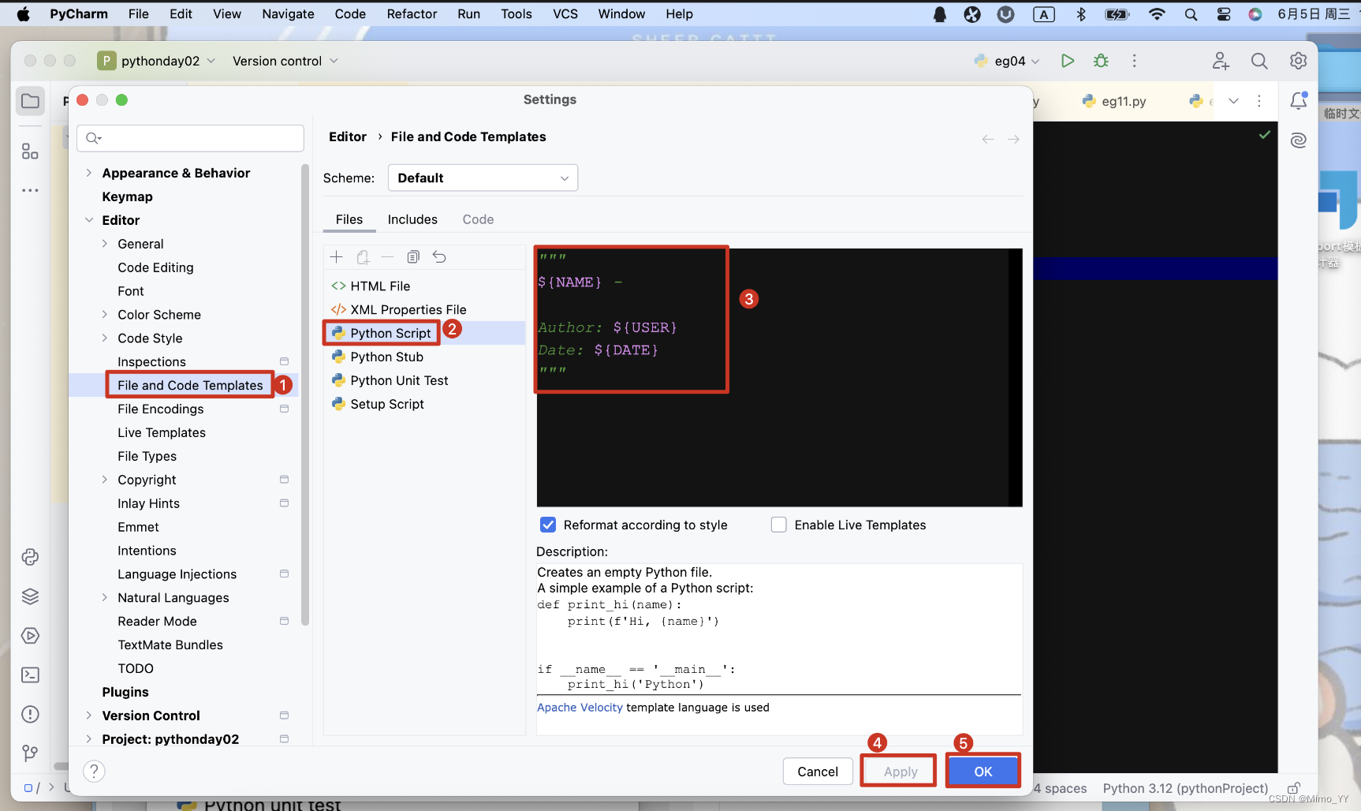Viewport: 1361px width, 811px height.
Task: Open the Structure tool window icon
Action: coord(30,151)
